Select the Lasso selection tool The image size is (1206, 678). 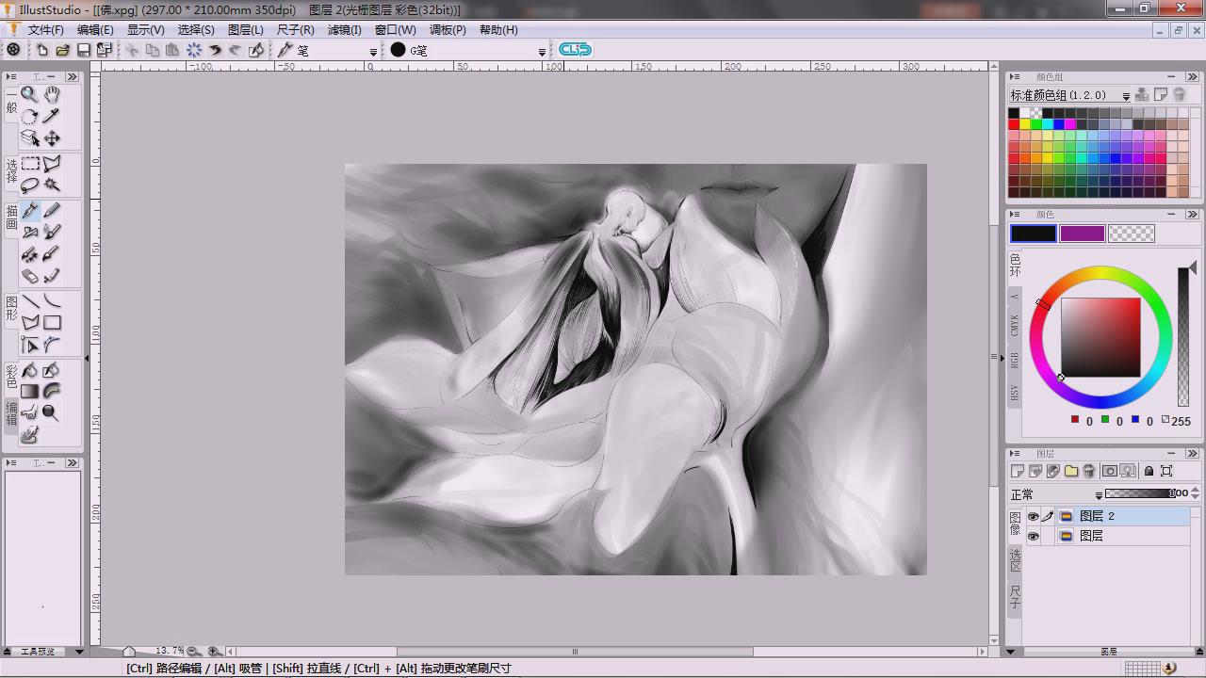pyautogui.click(x=29, y=186)
